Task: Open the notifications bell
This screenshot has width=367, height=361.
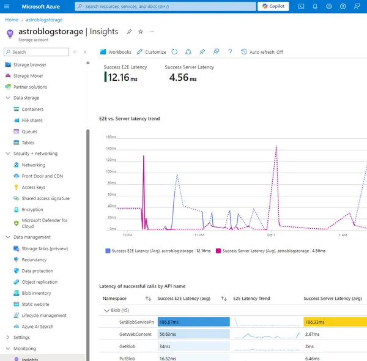Action: coord(315,6)
